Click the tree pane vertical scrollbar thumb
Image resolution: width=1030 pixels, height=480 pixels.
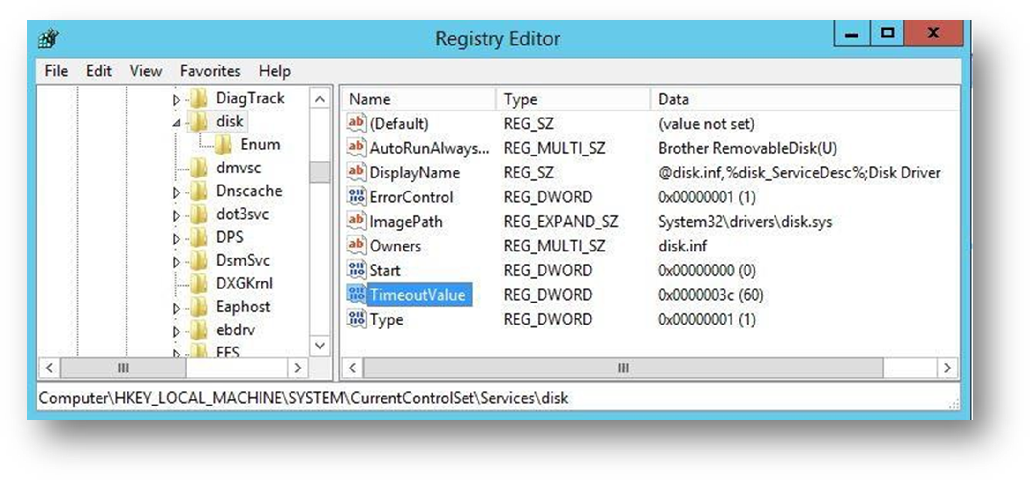pos(320,172)
